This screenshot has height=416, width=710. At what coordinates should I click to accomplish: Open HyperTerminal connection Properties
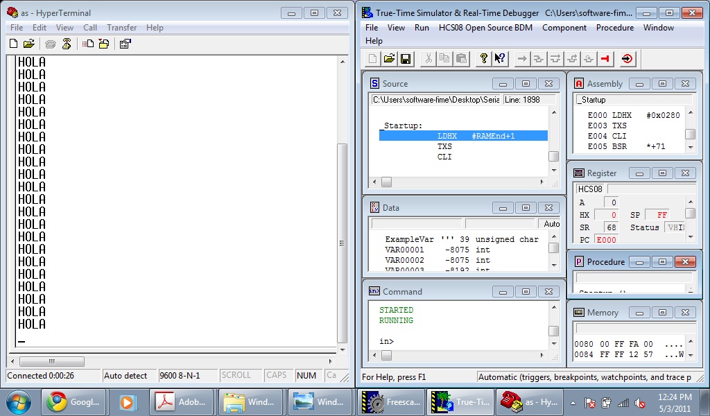coord(125,43)
